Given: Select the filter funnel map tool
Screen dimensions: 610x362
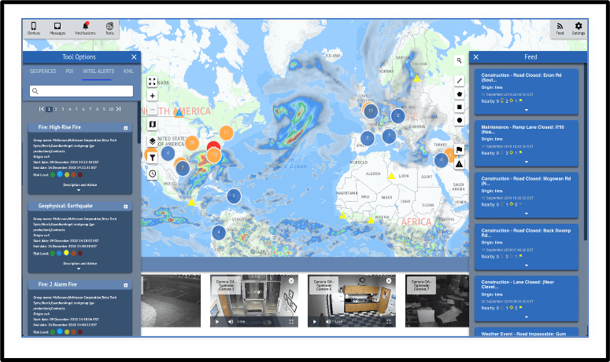Looking at the screenshot, I should click(x=152, y=157).
